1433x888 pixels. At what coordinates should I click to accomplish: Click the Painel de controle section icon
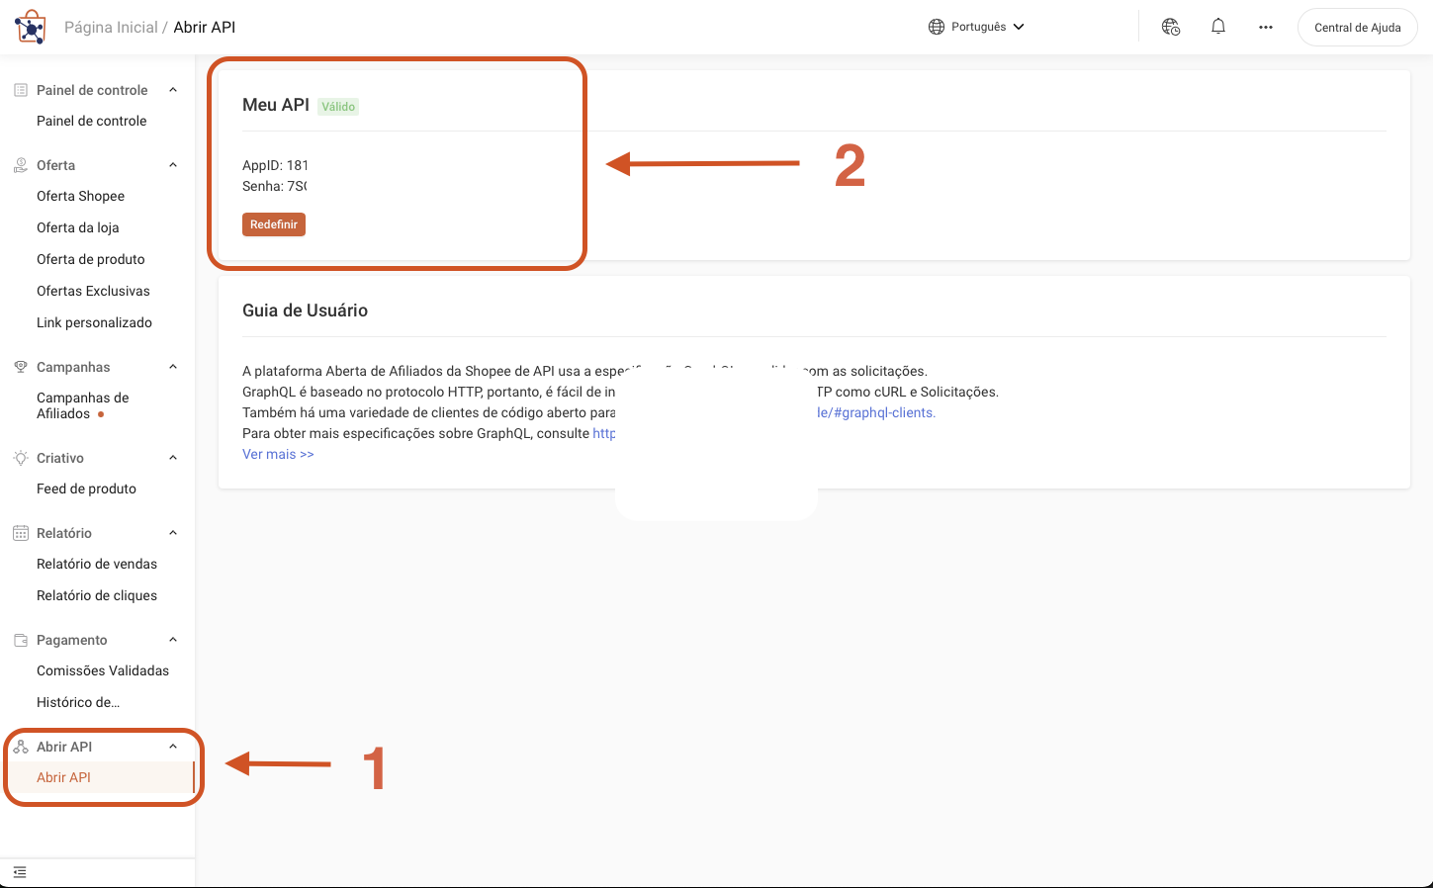click(21, 90)
